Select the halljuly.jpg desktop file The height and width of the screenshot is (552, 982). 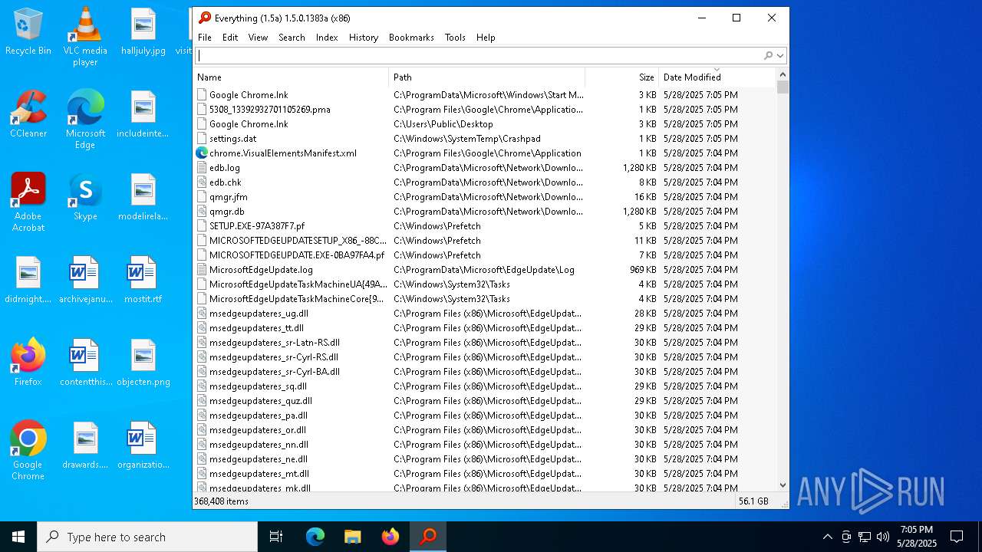[143, 31]
